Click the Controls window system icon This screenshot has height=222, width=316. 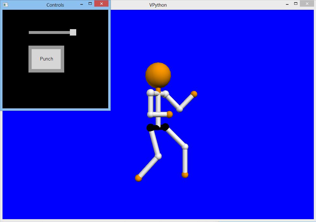[6, 5]
